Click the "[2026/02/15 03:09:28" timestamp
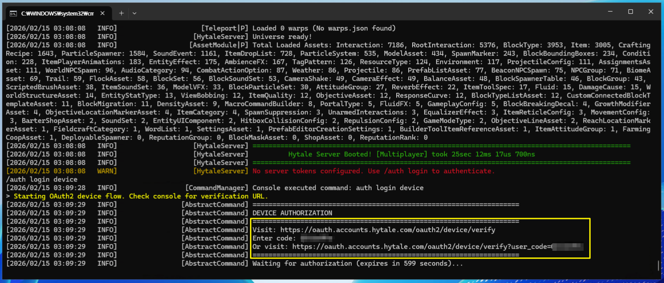The image size is (664, 283). click(x=46, y=188)
